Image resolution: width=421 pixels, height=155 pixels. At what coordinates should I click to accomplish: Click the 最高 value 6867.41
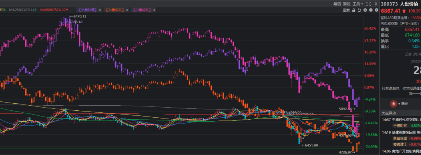coord(412,29)
